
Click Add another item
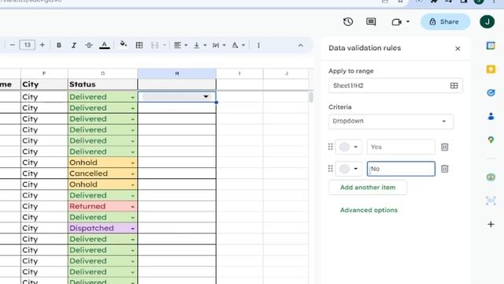[368, 188]
